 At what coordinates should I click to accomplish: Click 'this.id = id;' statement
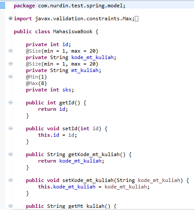pyautogui.click(x=57, y=135)
